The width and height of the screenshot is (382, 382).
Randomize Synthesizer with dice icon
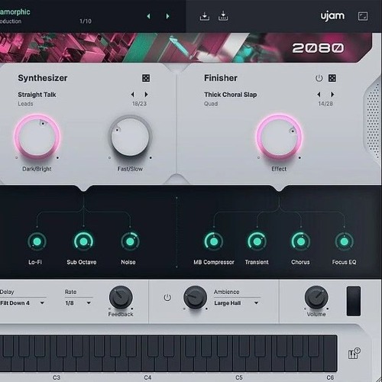(x=146, y=78)
